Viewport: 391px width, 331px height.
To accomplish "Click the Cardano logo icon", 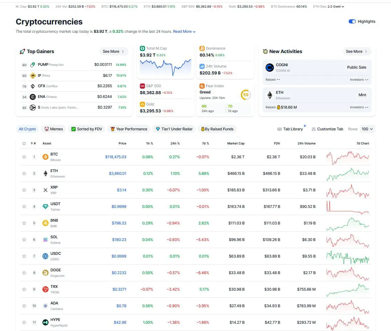I will click(x=45, y=306).
